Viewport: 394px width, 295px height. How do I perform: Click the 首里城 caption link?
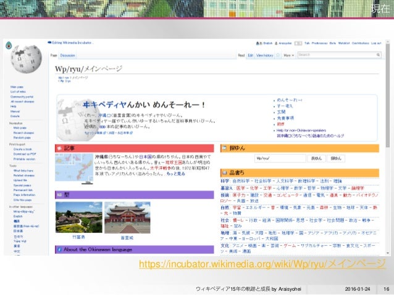tap(127, 238)
